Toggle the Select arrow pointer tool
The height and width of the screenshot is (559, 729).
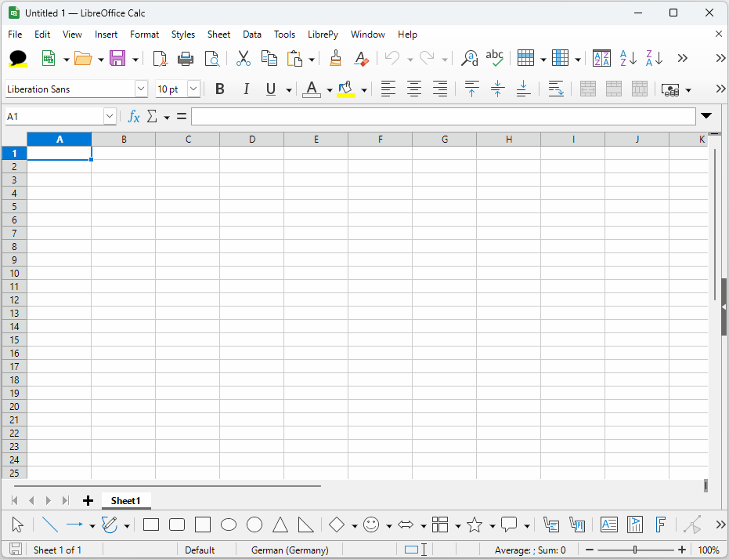coord(18,525)
